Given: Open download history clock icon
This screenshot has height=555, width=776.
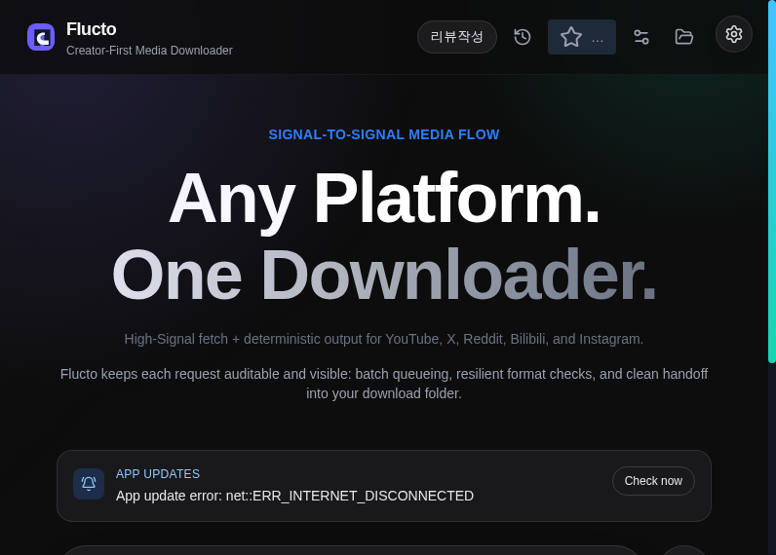Looking at the screenshot, I should 523,37.
